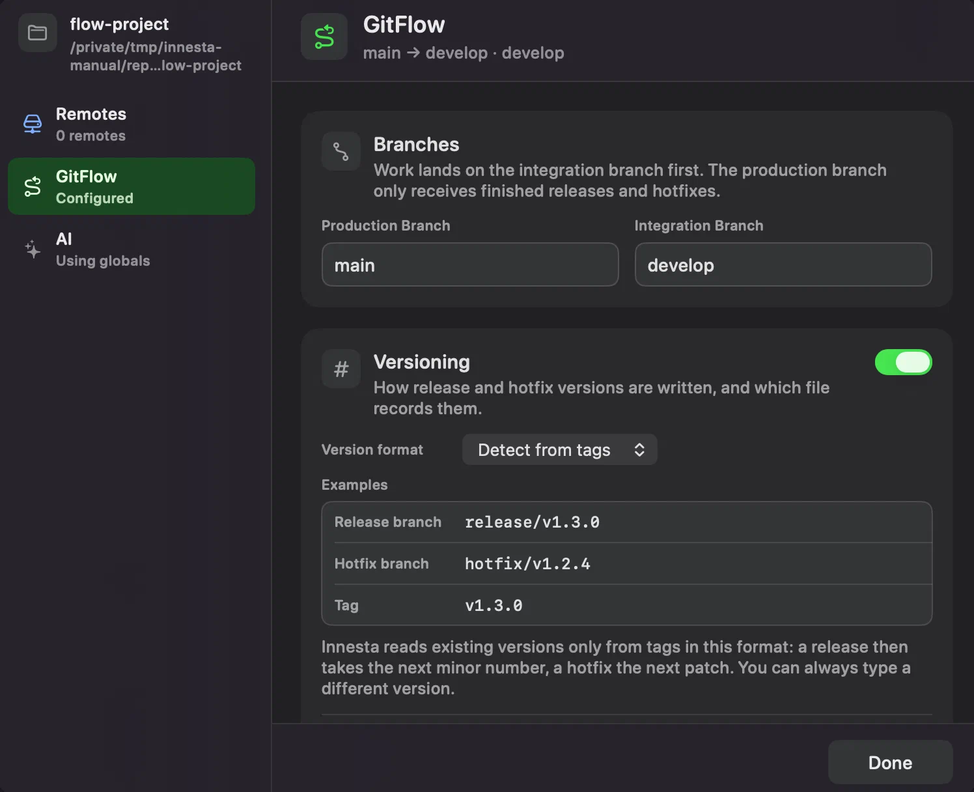
Task: Click the Integration Branch field containing develop
Action: pos(783,264)
